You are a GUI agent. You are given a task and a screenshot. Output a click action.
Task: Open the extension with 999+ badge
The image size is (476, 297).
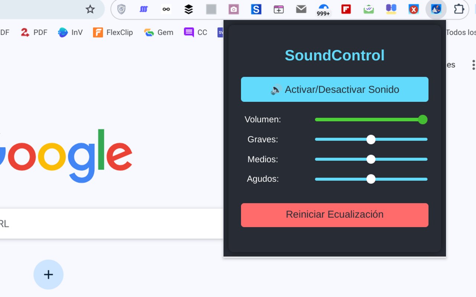pyautogui.click(x=324, y=10)
